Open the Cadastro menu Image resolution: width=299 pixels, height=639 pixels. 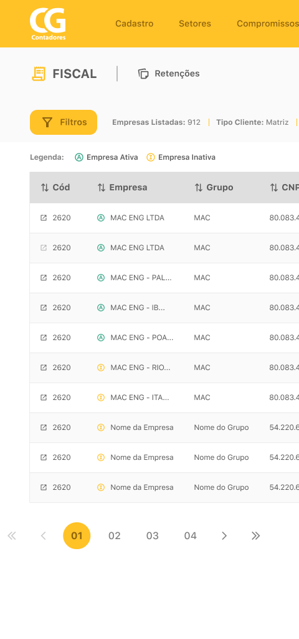[x=135, y=24]
